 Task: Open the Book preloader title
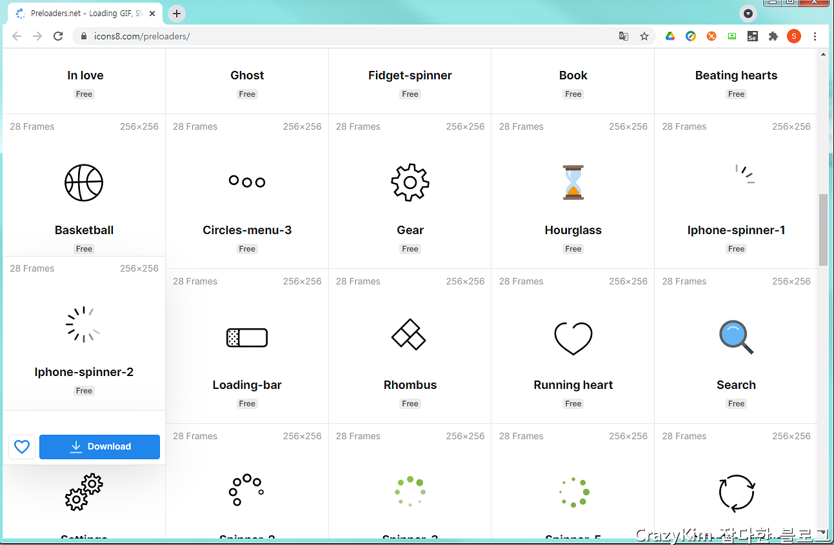pyautogui.click(x=573, y=75)
